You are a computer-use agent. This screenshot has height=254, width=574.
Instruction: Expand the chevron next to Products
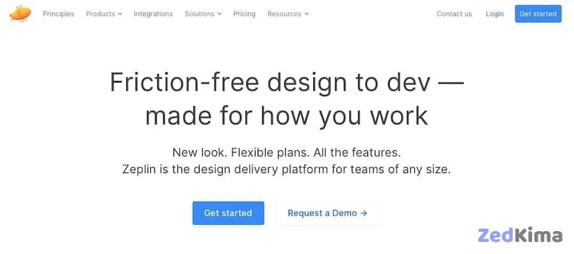[x=120, y=14]
